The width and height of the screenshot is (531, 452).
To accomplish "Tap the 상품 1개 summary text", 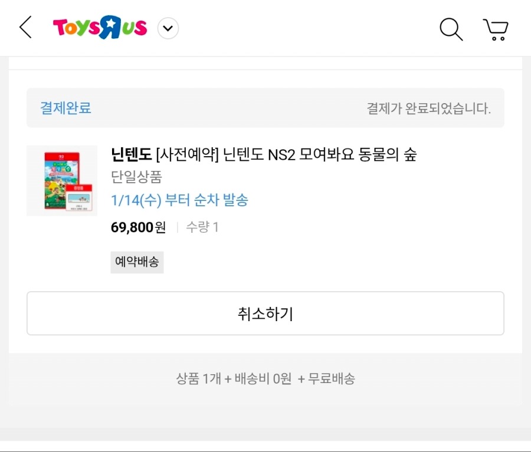I will click(x=198, y=378).
